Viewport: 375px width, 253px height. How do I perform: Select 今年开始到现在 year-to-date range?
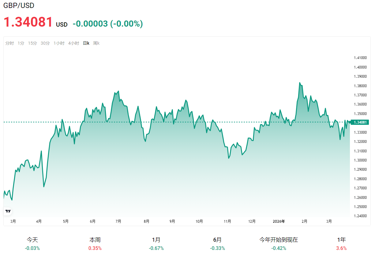[279, 244]
